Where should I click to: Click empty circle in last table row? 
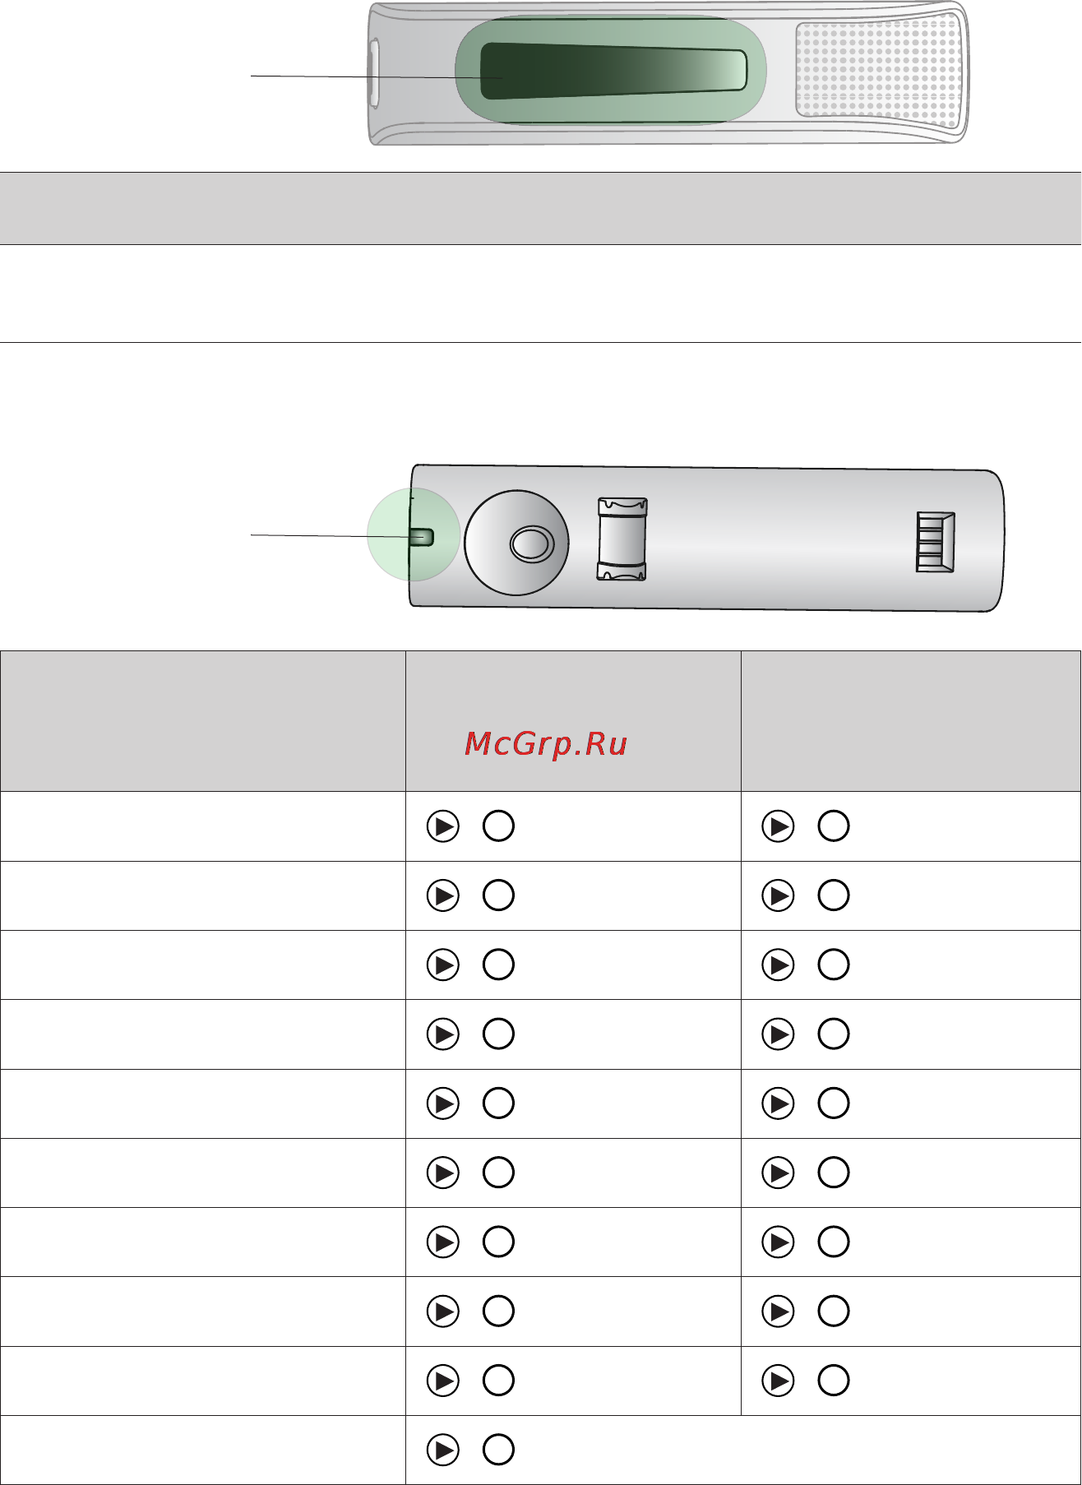[x=498, y=1450]
